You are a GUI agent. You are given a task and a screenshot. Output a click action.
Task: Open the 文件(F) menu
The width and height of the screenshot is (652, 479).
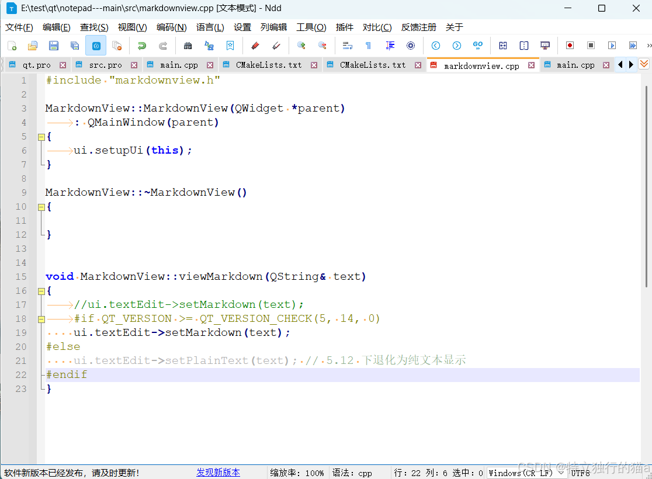19,27
